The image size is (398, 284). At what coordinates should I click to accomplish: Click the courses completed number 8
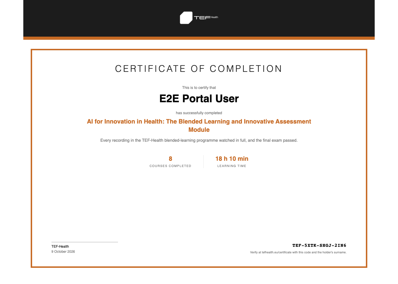click(171, 159)
